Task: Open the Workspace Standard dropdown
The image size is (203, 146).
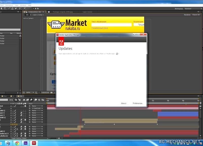Action: click(193, 9)
